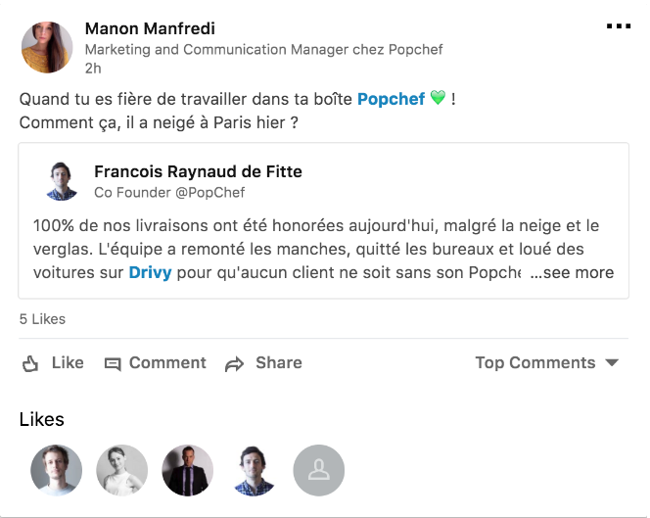View the 5 Likes count

click(42, 318)
